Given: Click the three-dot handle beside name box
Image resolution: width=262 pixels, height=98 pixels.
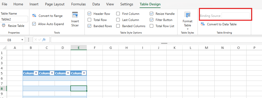Looking at the screenshot, I should 29,40.
